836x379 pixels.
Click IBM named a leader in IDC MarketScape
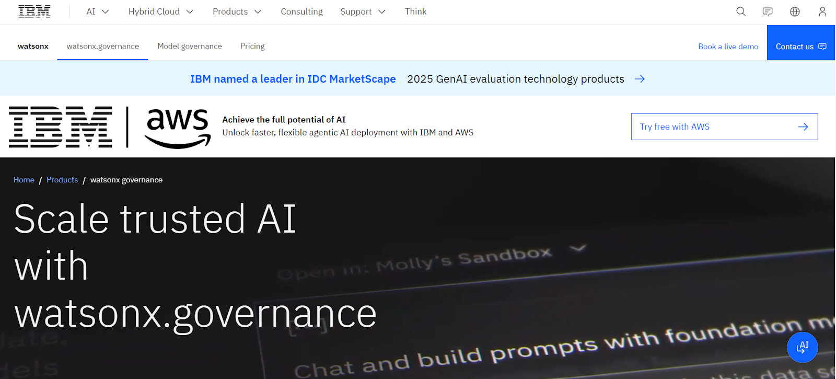coord(293,79)
